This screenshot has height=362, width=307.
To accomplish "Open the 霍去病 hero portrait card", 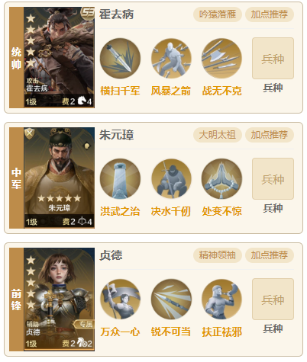I will click(x=60, y=58).
